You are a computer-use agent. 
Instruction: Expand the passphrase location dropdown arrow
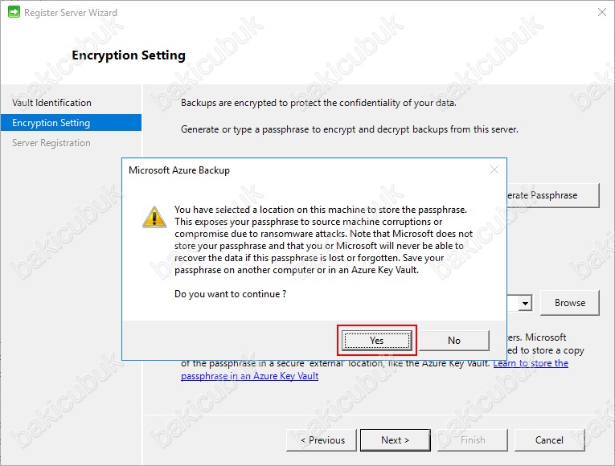pos(525,303)
